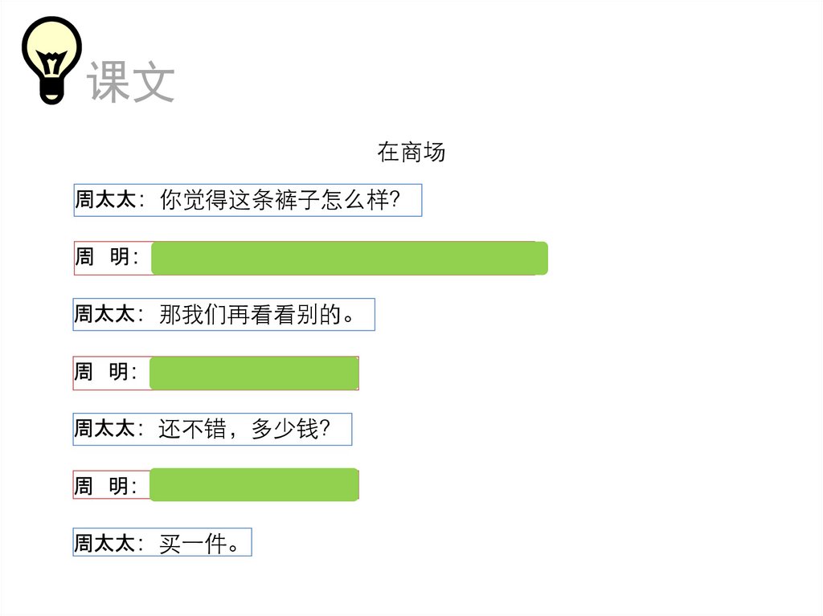The image size is (823, 616).
Task: Reveal the first green hidden answer block
Action: (349, 258)
